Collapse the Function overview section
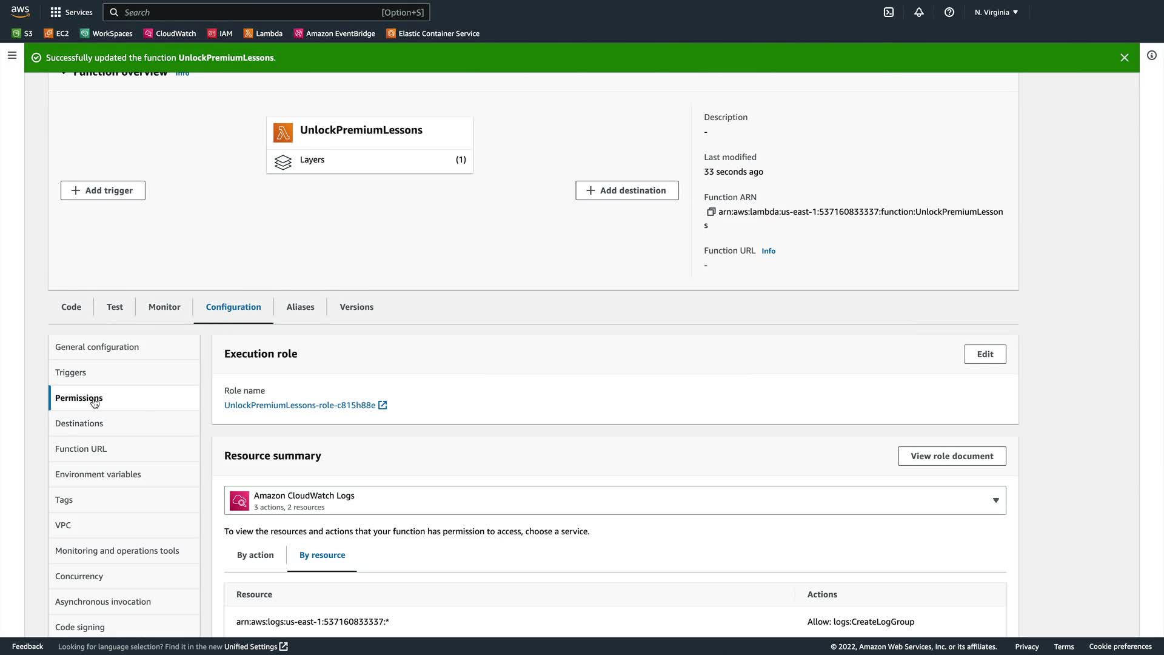1164x655 pixels. (64, 73)
